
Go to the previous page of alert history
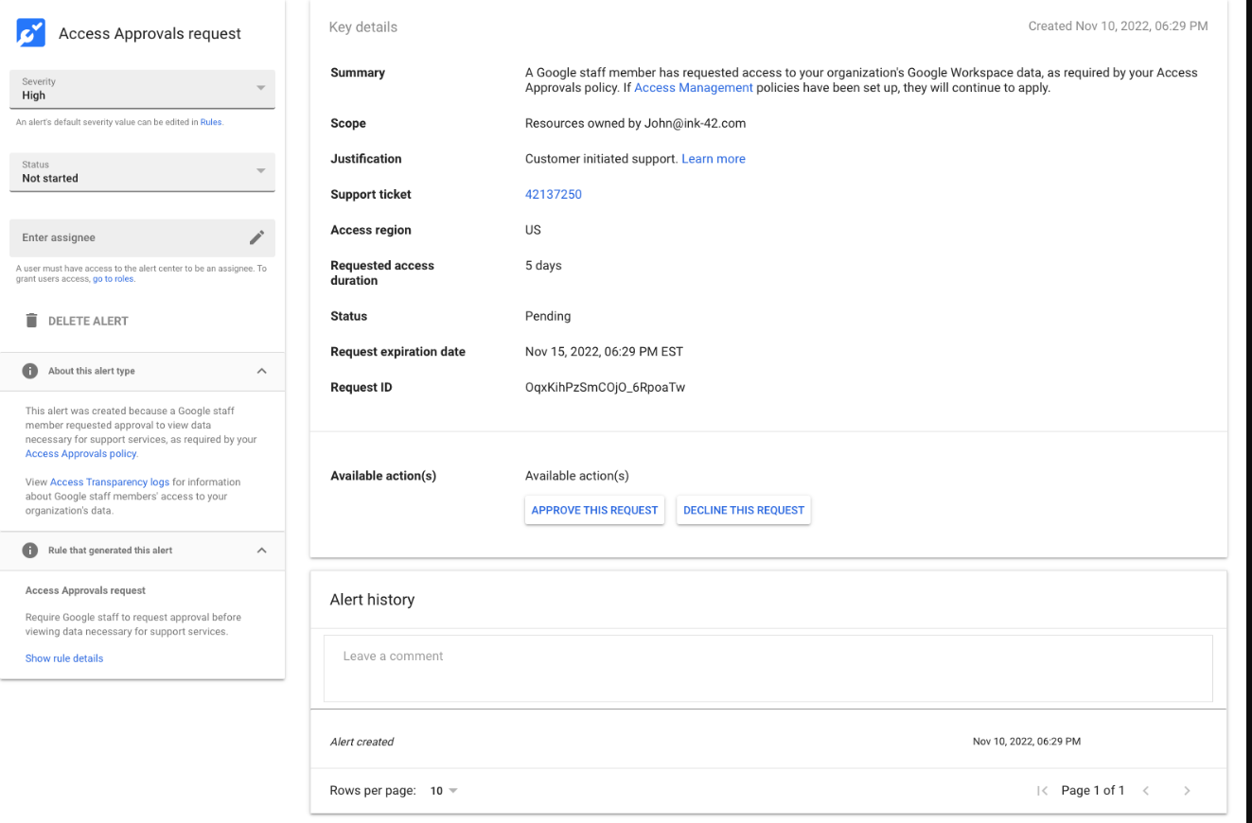[1146, 790]
